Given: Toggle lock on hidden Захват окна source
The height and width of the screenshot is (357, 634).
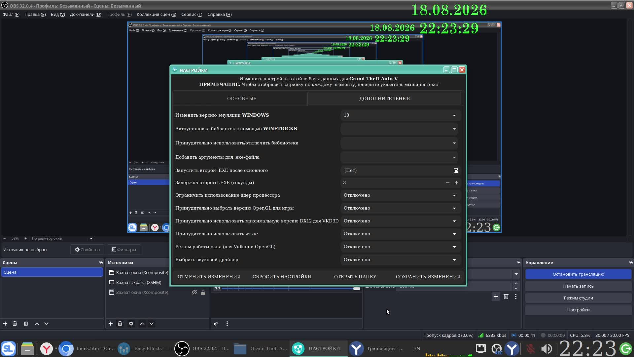Looking at the screenshot, I should tap(203, 293).
